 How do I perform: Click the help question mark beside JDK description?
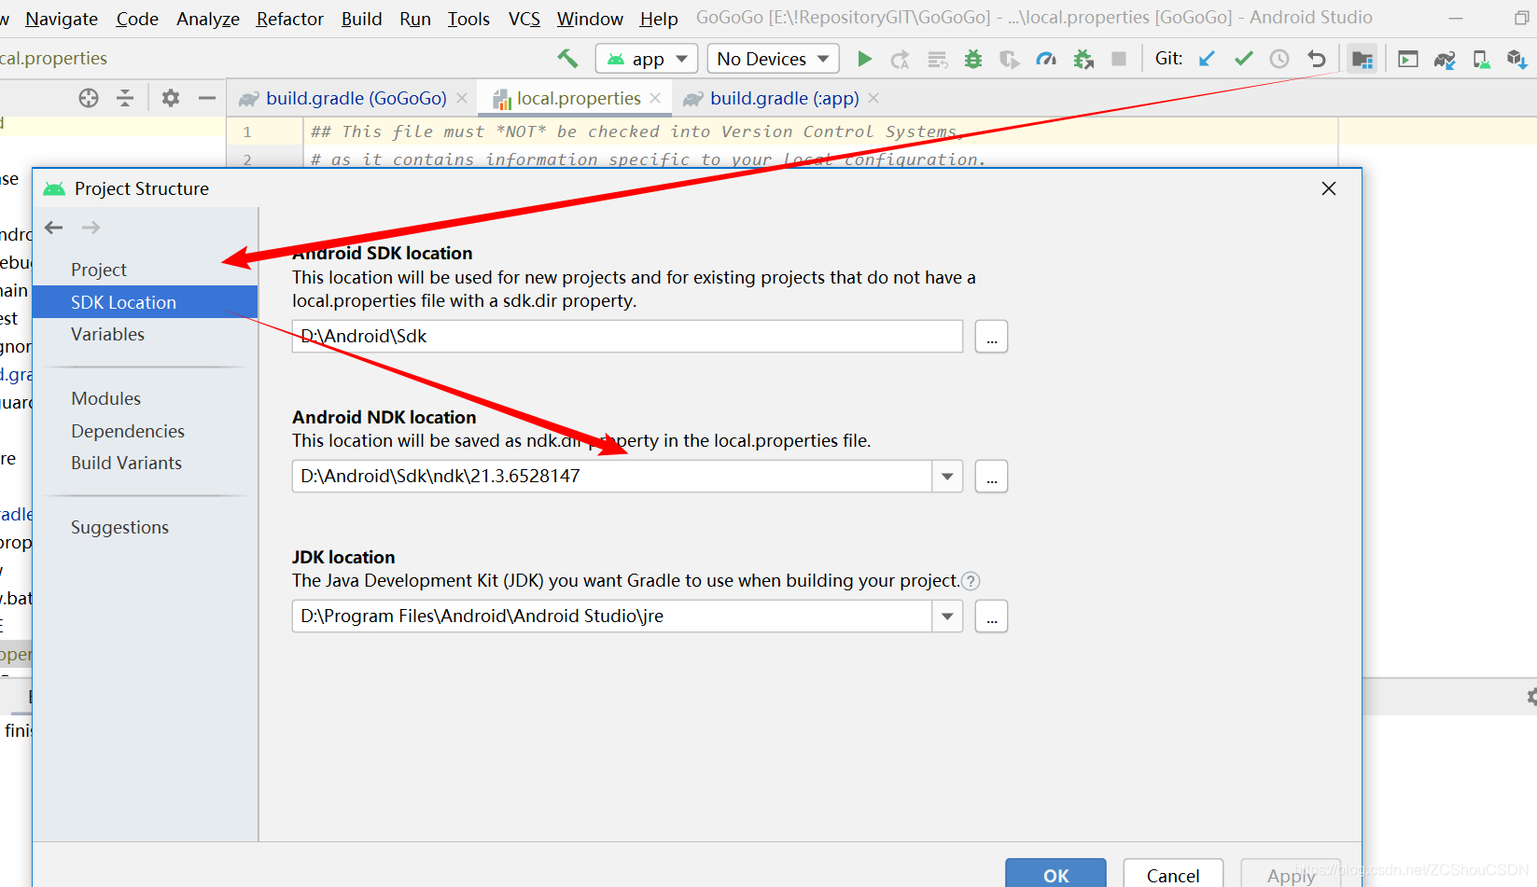click(971, 581)
